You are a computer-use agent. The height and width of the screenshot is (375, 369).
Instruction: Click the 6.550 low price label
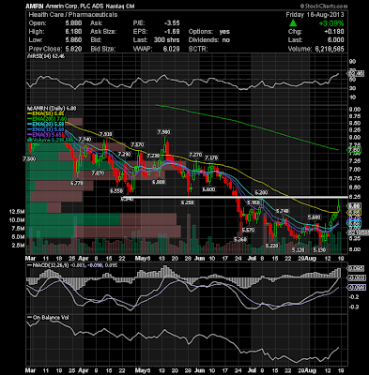click(115, 190)
